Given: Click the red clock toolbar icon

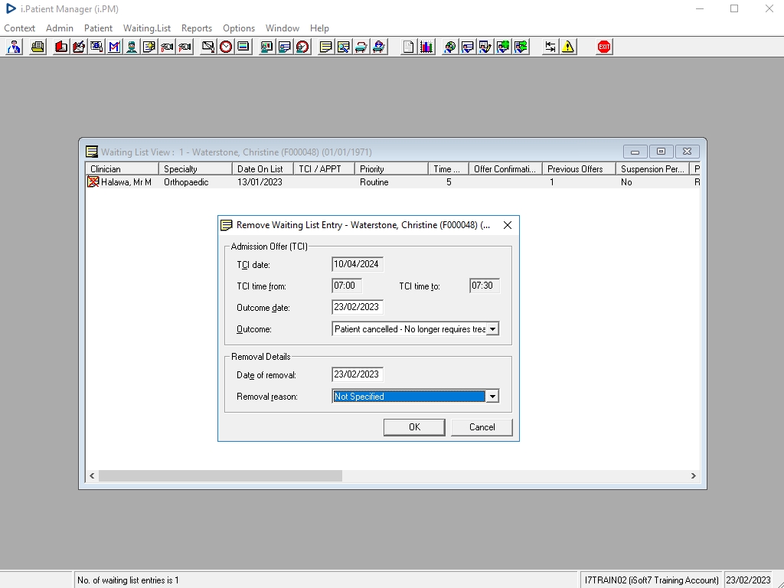Looking at the screenshot, I should 226,47.
